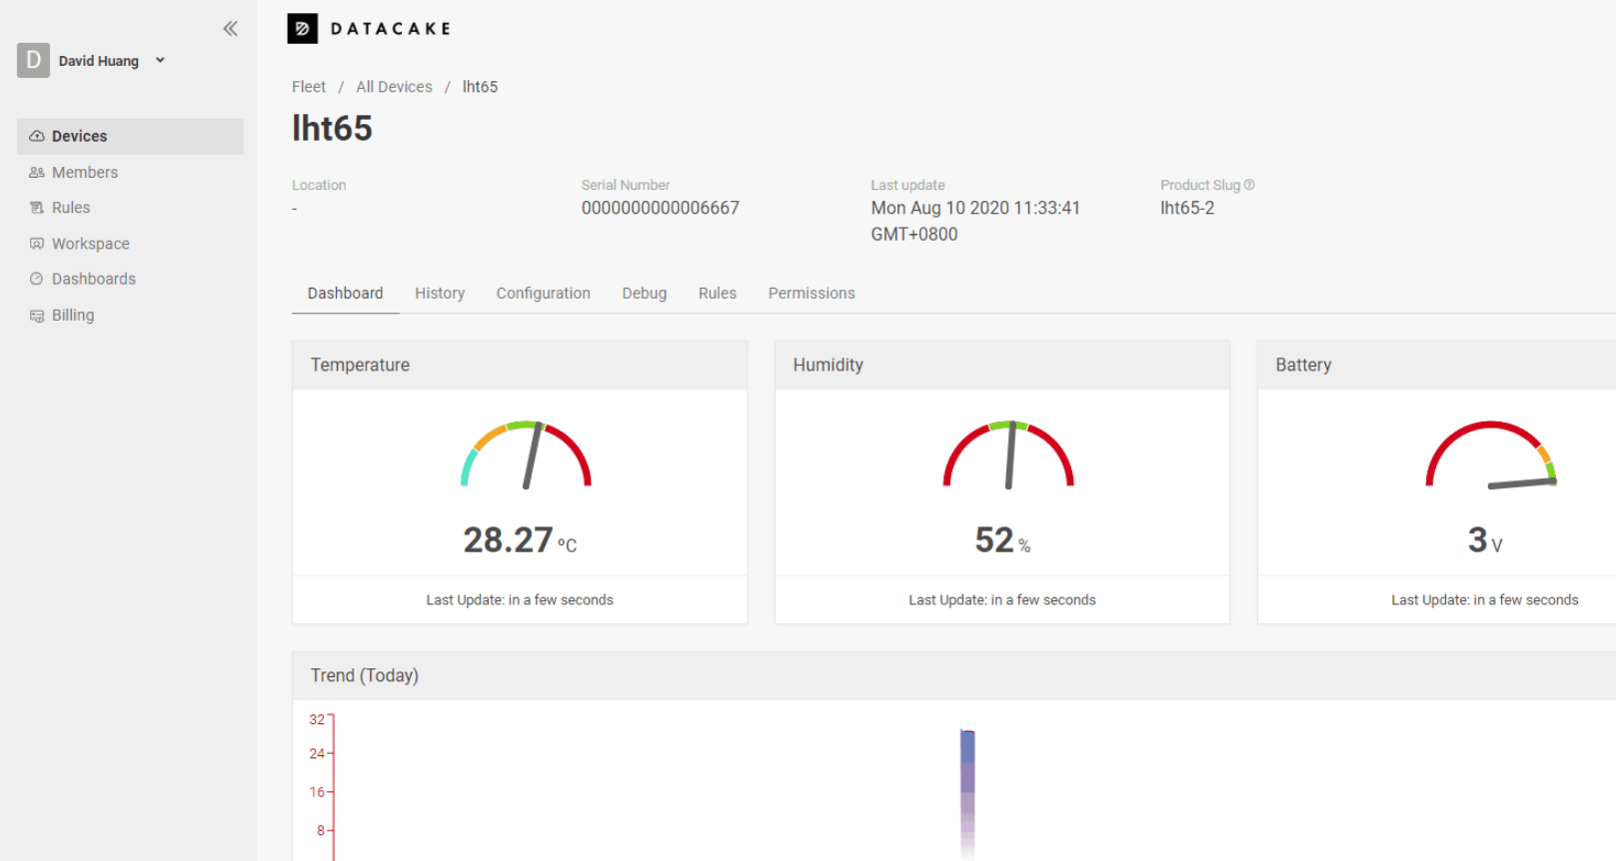Viewport: 1616px width, 861px height.
Task: Click the Datacake logo icon
Action: (x=302, y=28)
